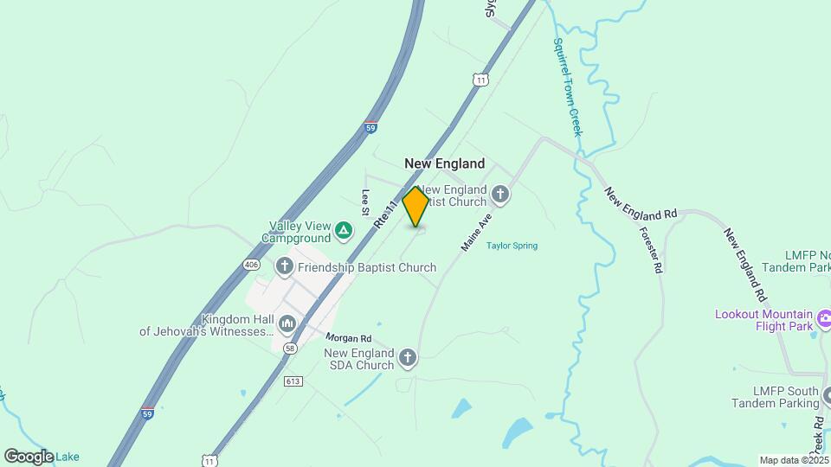Click the Valley View Campground text label
The width and height of the screenshot is (831, 467).
tap(297, 232)
